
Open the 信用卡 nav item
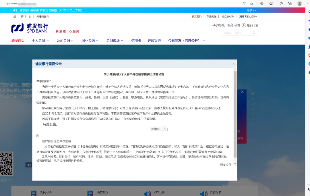point(136,41)
